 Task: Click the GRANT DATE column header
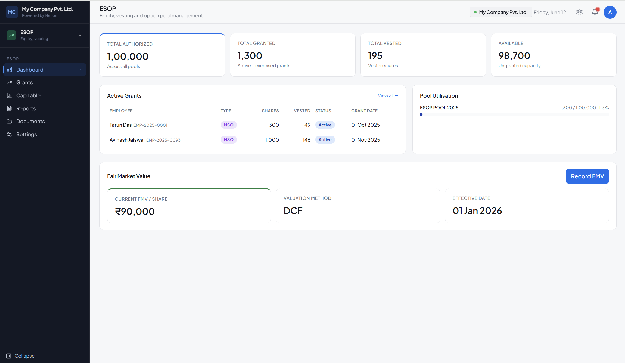364,111
